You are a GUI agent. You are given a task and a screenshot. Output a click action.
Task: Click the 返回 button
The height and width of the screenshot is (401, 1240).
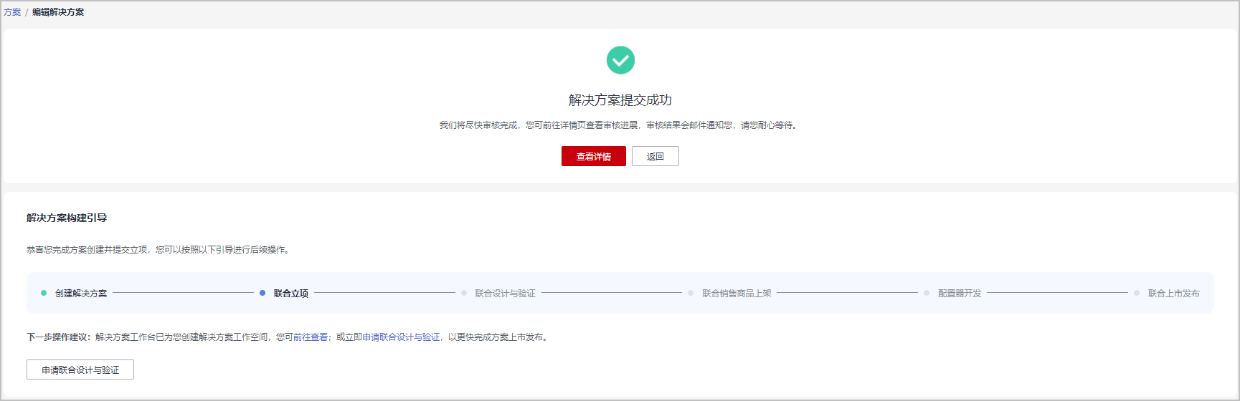pyautogui.click(x=656, y=156)
